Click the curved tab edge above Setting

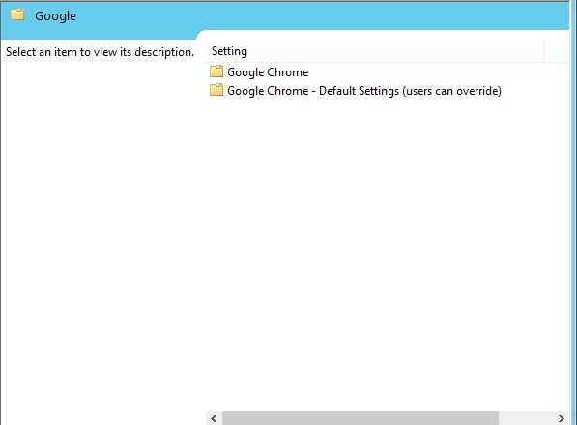tap(201, 35)
